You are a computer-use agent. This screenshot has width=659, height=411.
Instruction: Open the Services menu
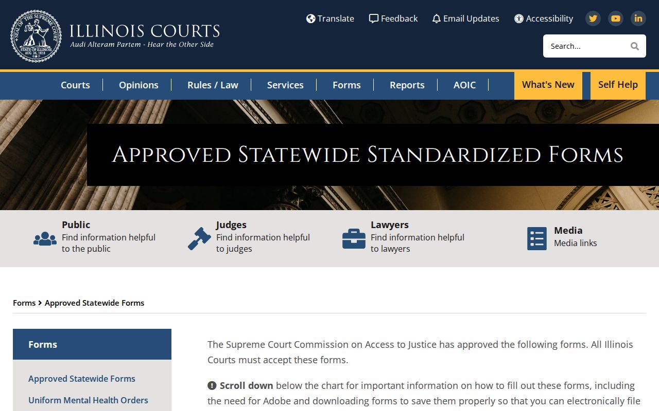coord(285,85)
